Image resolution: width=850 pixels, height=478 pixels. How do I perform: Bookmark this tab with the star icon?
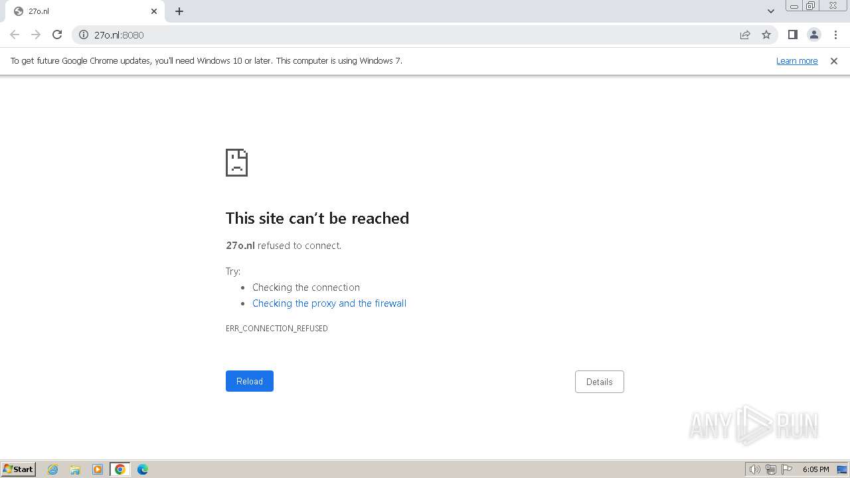[766, 35]
